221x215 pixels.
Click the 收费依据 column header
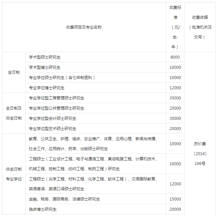(200, 27)
